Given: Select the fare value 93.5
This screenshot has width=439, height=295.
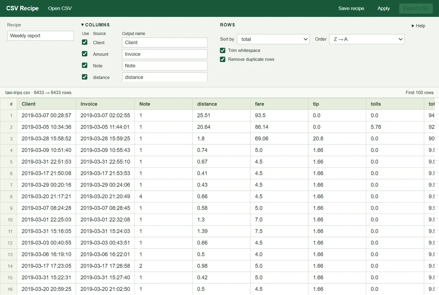Looking at the screenshot, I should (280, 116).
